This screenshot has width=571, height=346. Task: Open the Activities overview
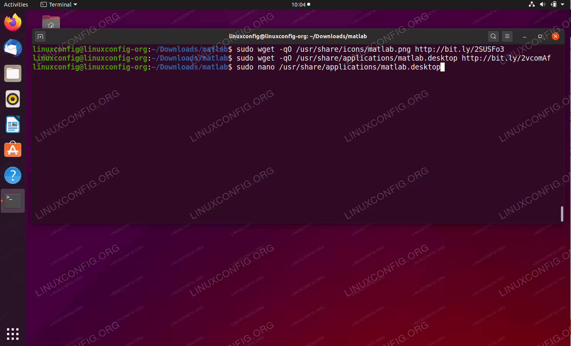[x=16, y=5]
